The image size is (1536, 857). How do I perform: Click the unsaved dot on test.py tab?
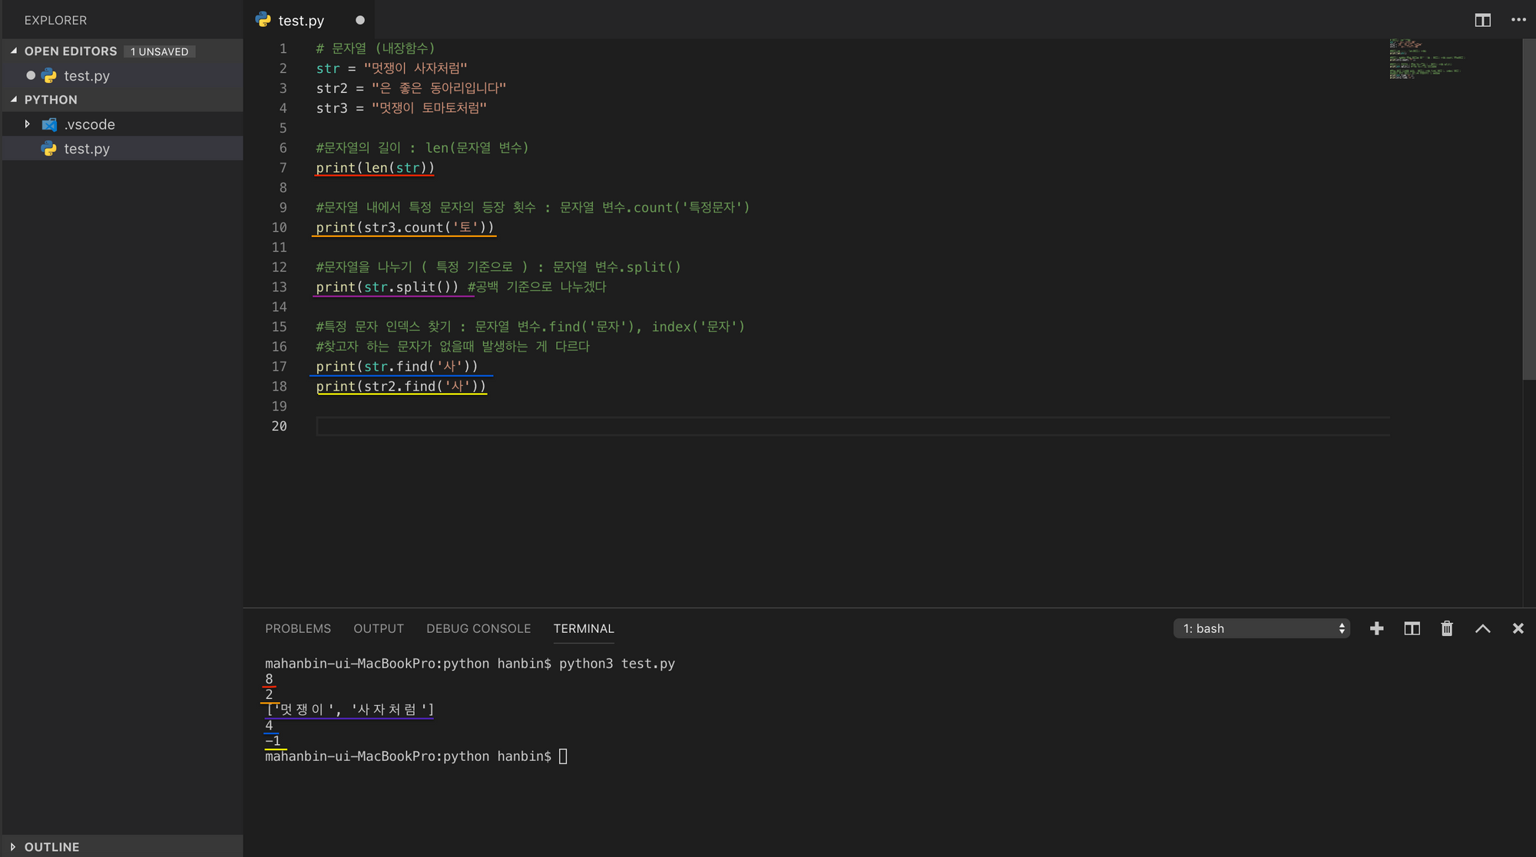(x=359, y=20)
